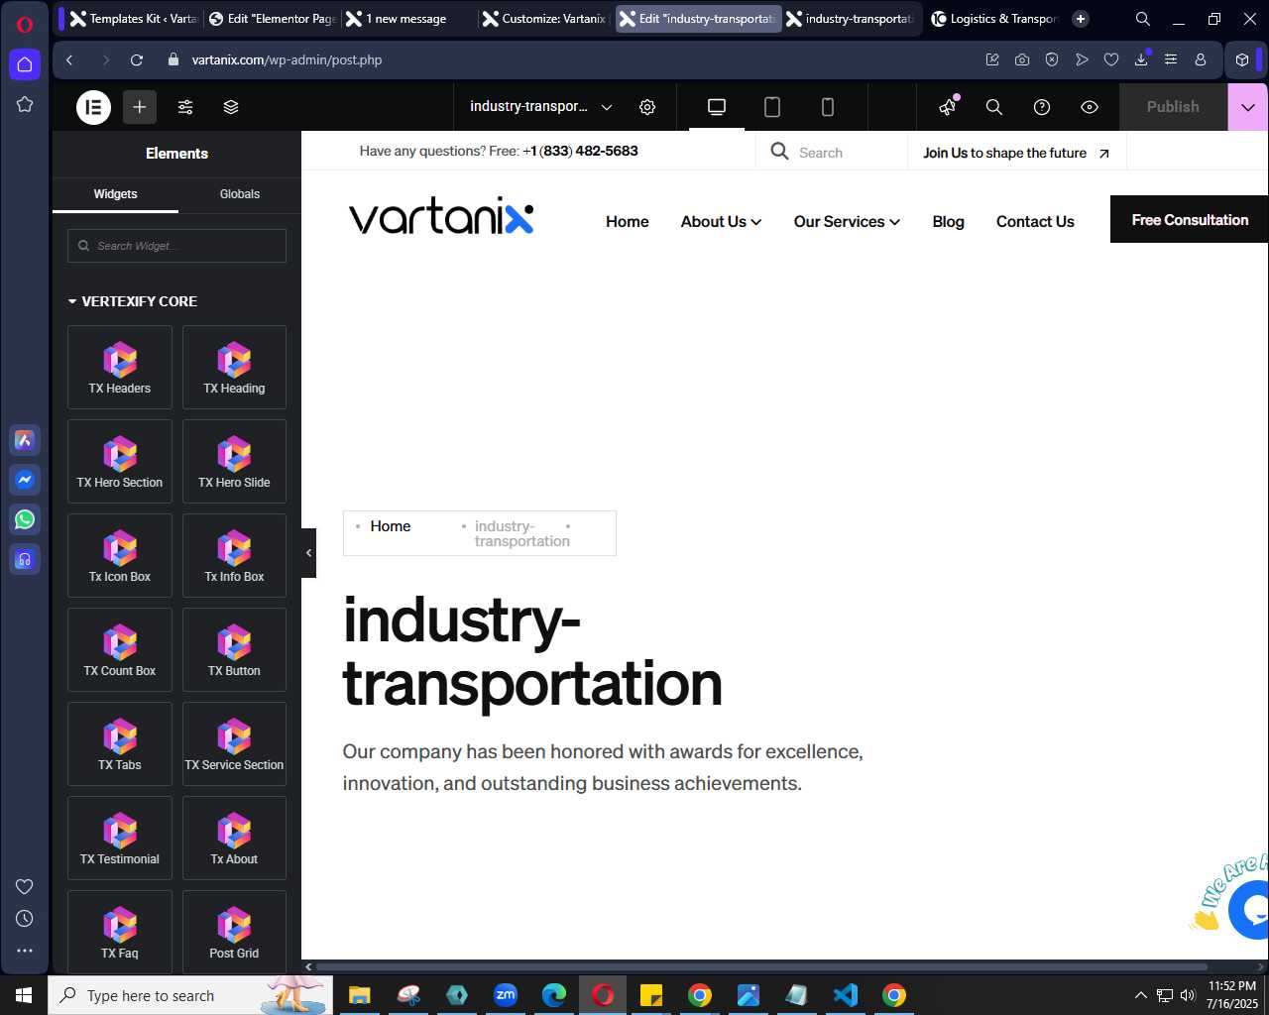This screenshot has height=1015, width=1269.
Task: Select the TX Button widget
Action: [234, 650]
